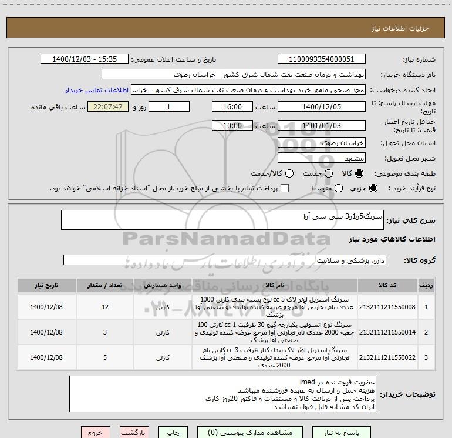This screenshot has height=438, width=452.
Task: Click the کد کالا column header
Action: coord(387,285)
